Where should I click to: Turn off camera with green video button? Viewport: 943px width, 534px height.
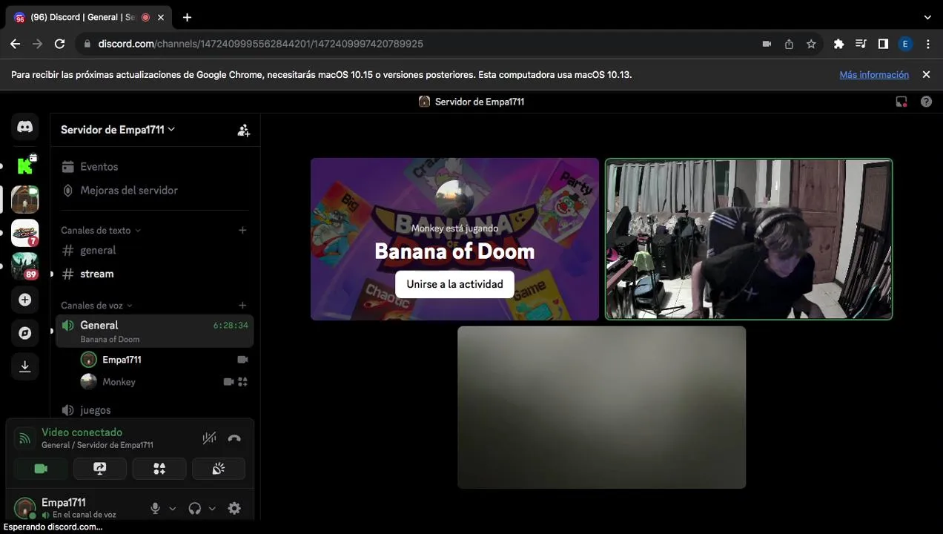[41, 469]
